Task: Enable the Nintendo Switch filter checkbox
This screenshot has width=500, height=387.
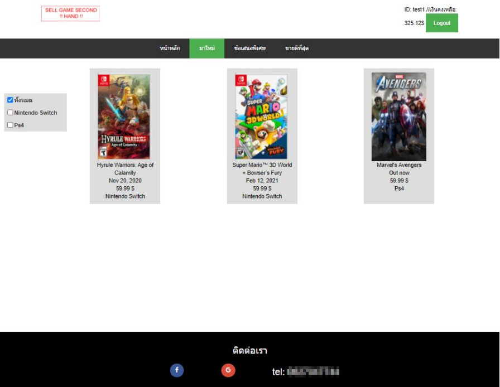Action: pos(10,113)
